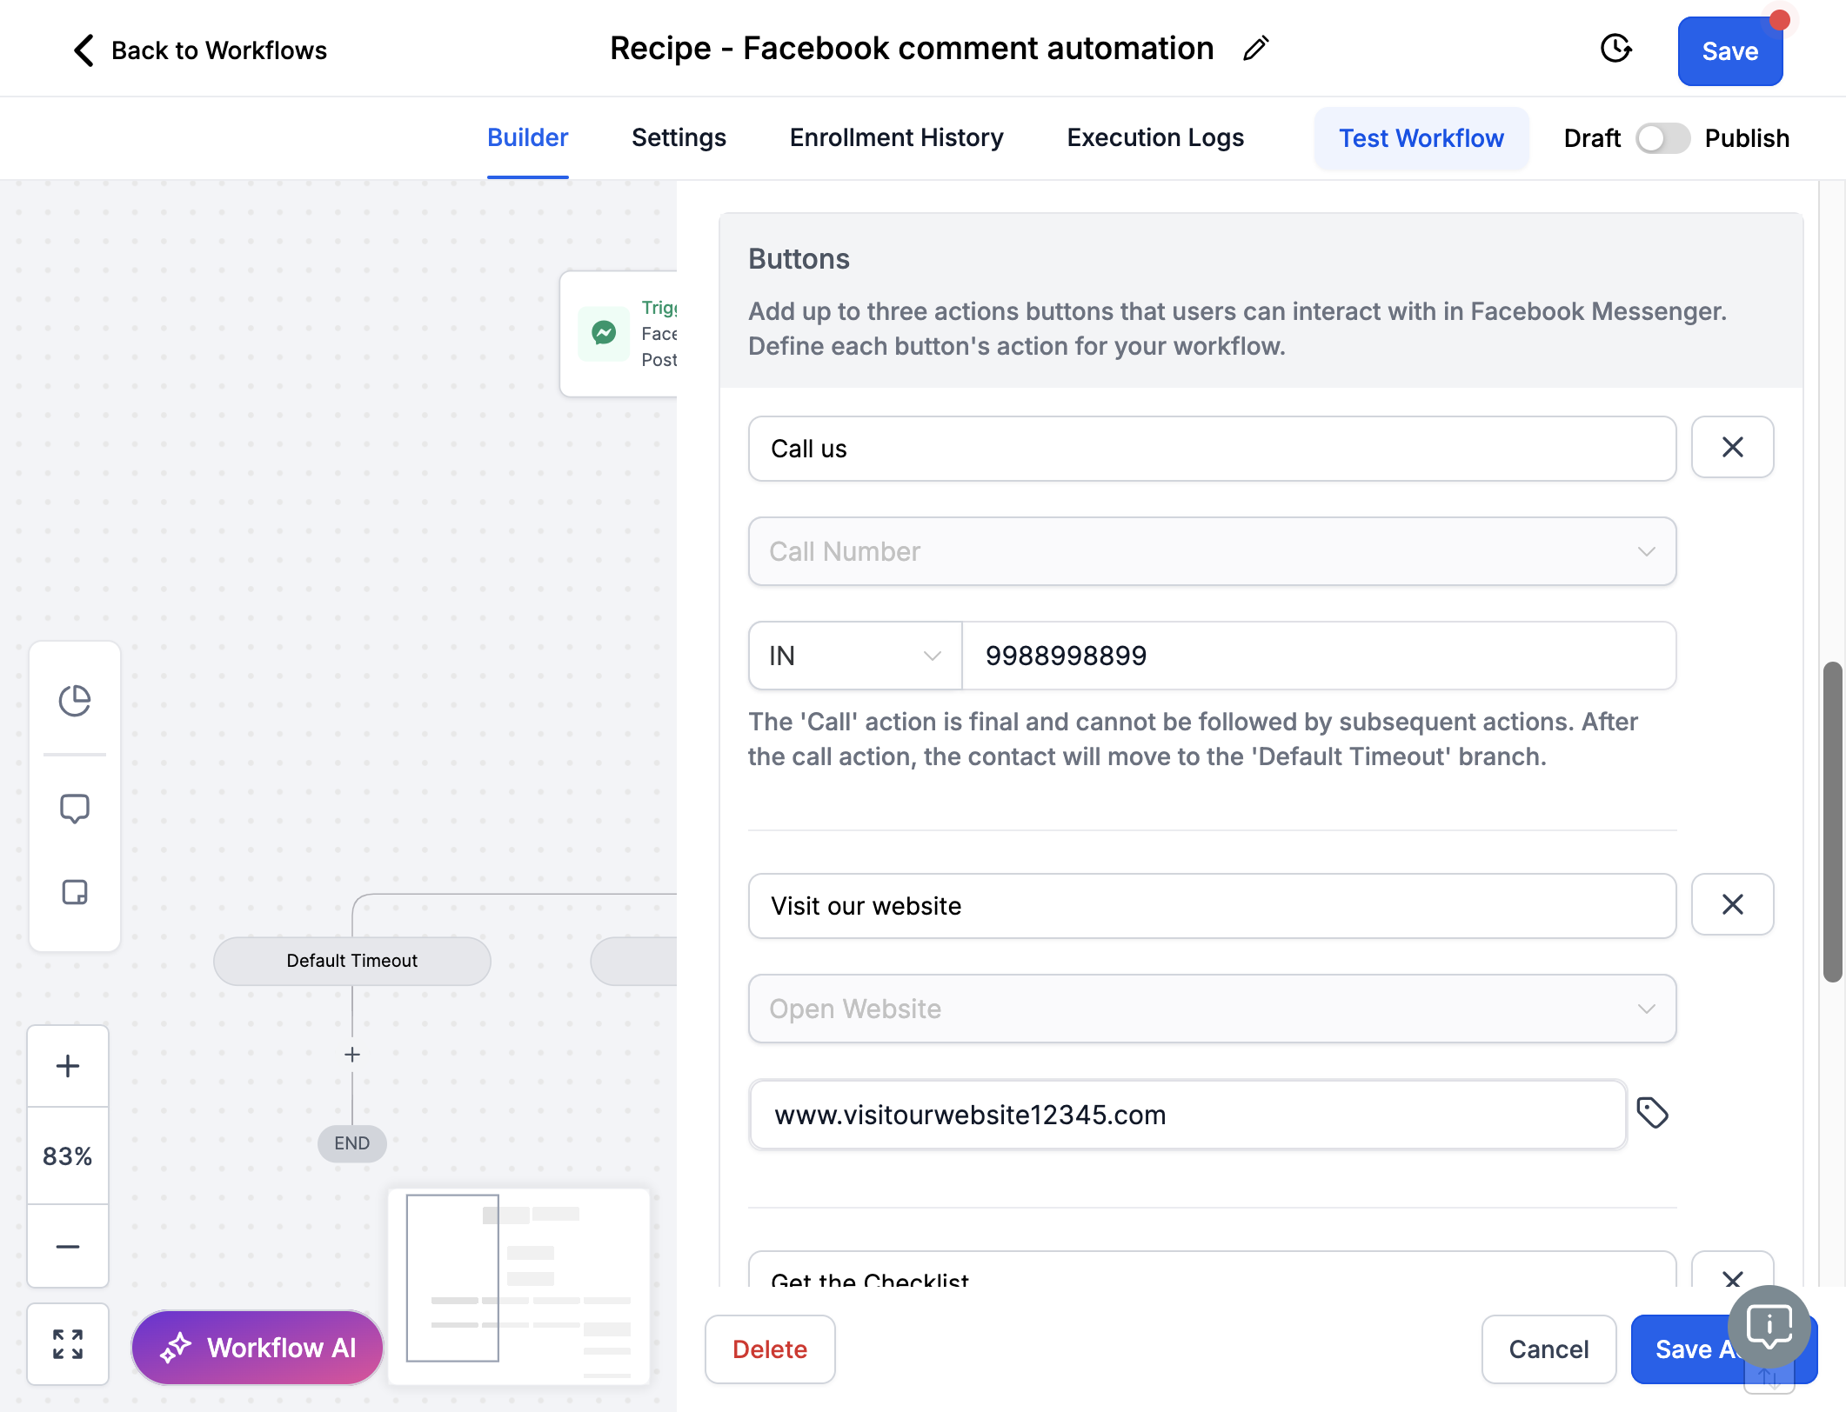Cancel the action edits

coord(1548,1349)
